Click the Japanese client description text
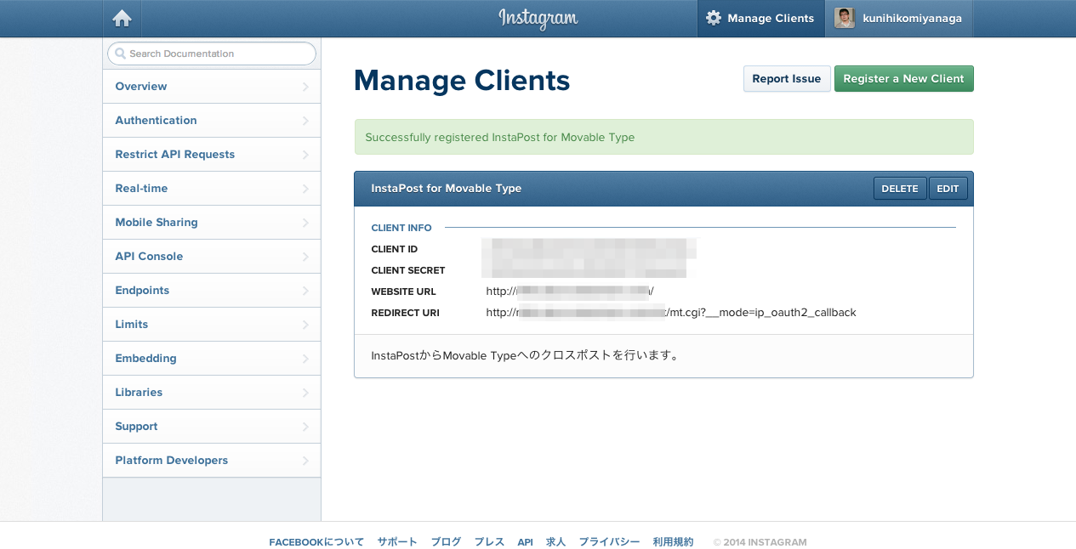Image resolution: width=1076 pixels, height=549 pixels. (x=527, y=355)
